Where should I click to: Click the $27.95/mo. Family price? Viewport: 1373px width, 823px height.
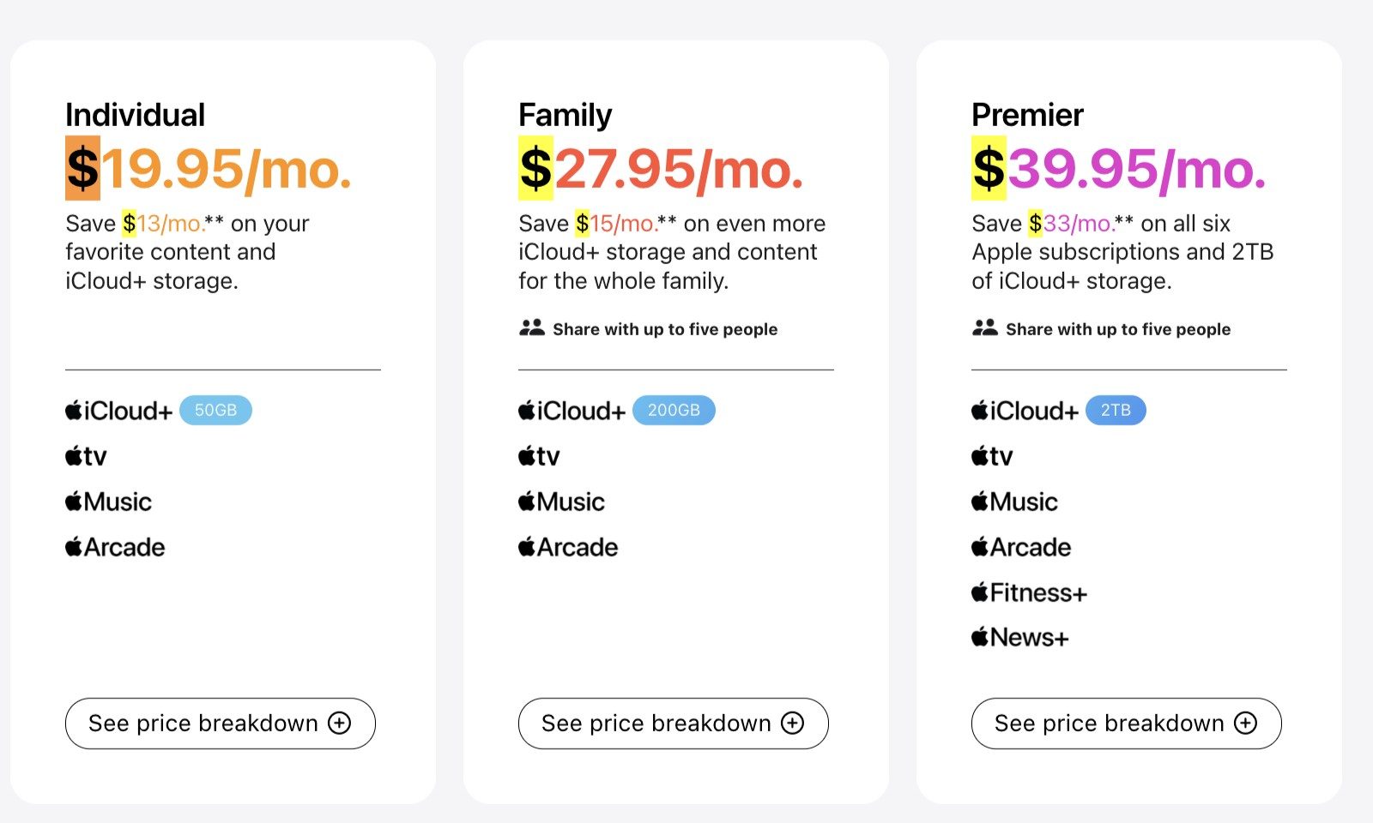point(662,169)
